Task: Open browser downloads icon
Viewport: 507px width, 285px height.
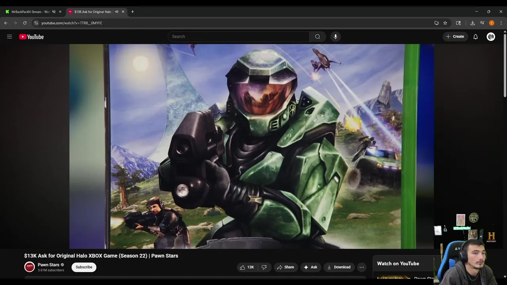Action: 473,23
